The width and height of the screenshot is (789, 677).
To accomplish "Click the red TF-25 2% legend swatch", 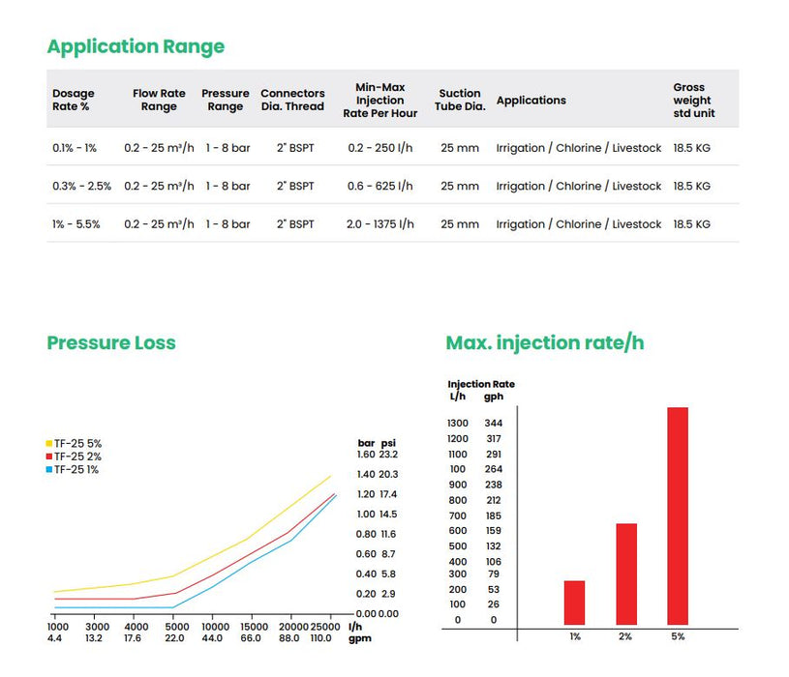I will [x=49, y=456].
